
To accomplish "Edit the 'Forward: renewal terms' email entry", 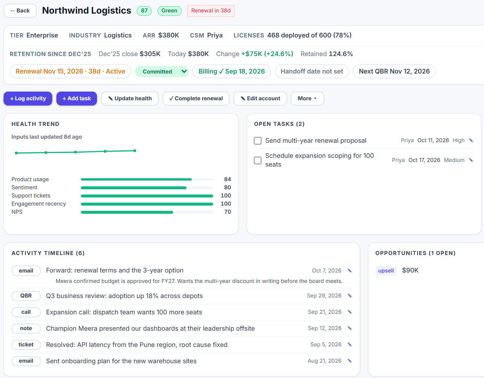I will (x=350, y=270).
